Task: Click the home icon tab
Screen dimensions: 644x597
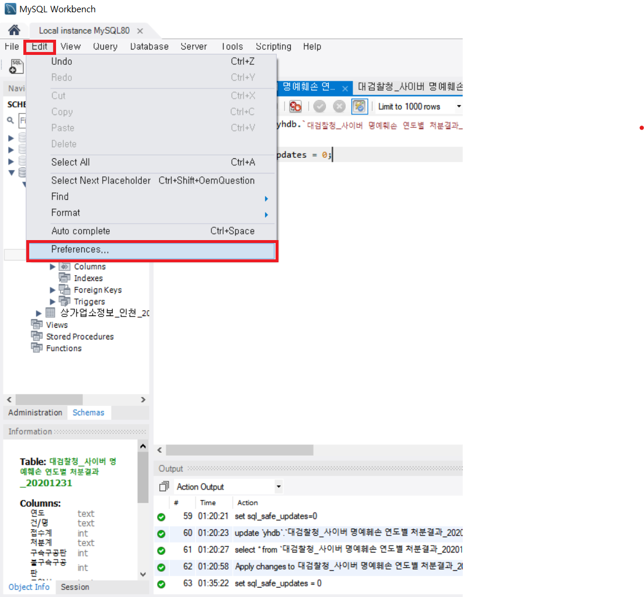Action: 14,30
